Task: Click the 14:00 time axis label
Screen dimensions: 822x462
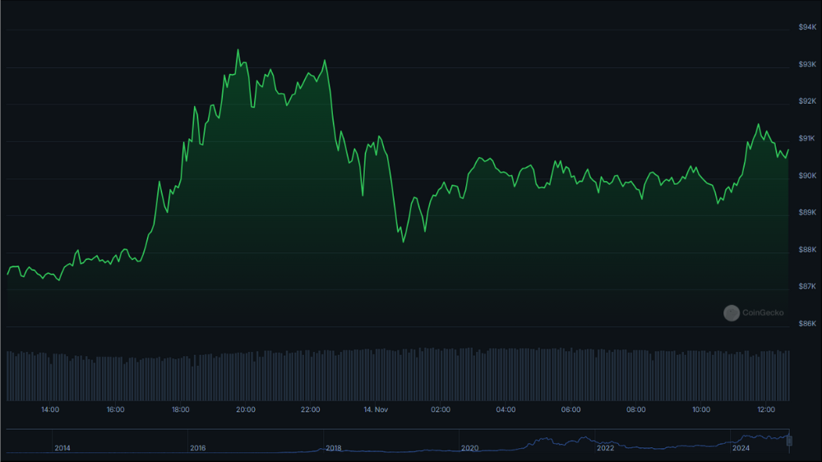Action: click(50, 409)
